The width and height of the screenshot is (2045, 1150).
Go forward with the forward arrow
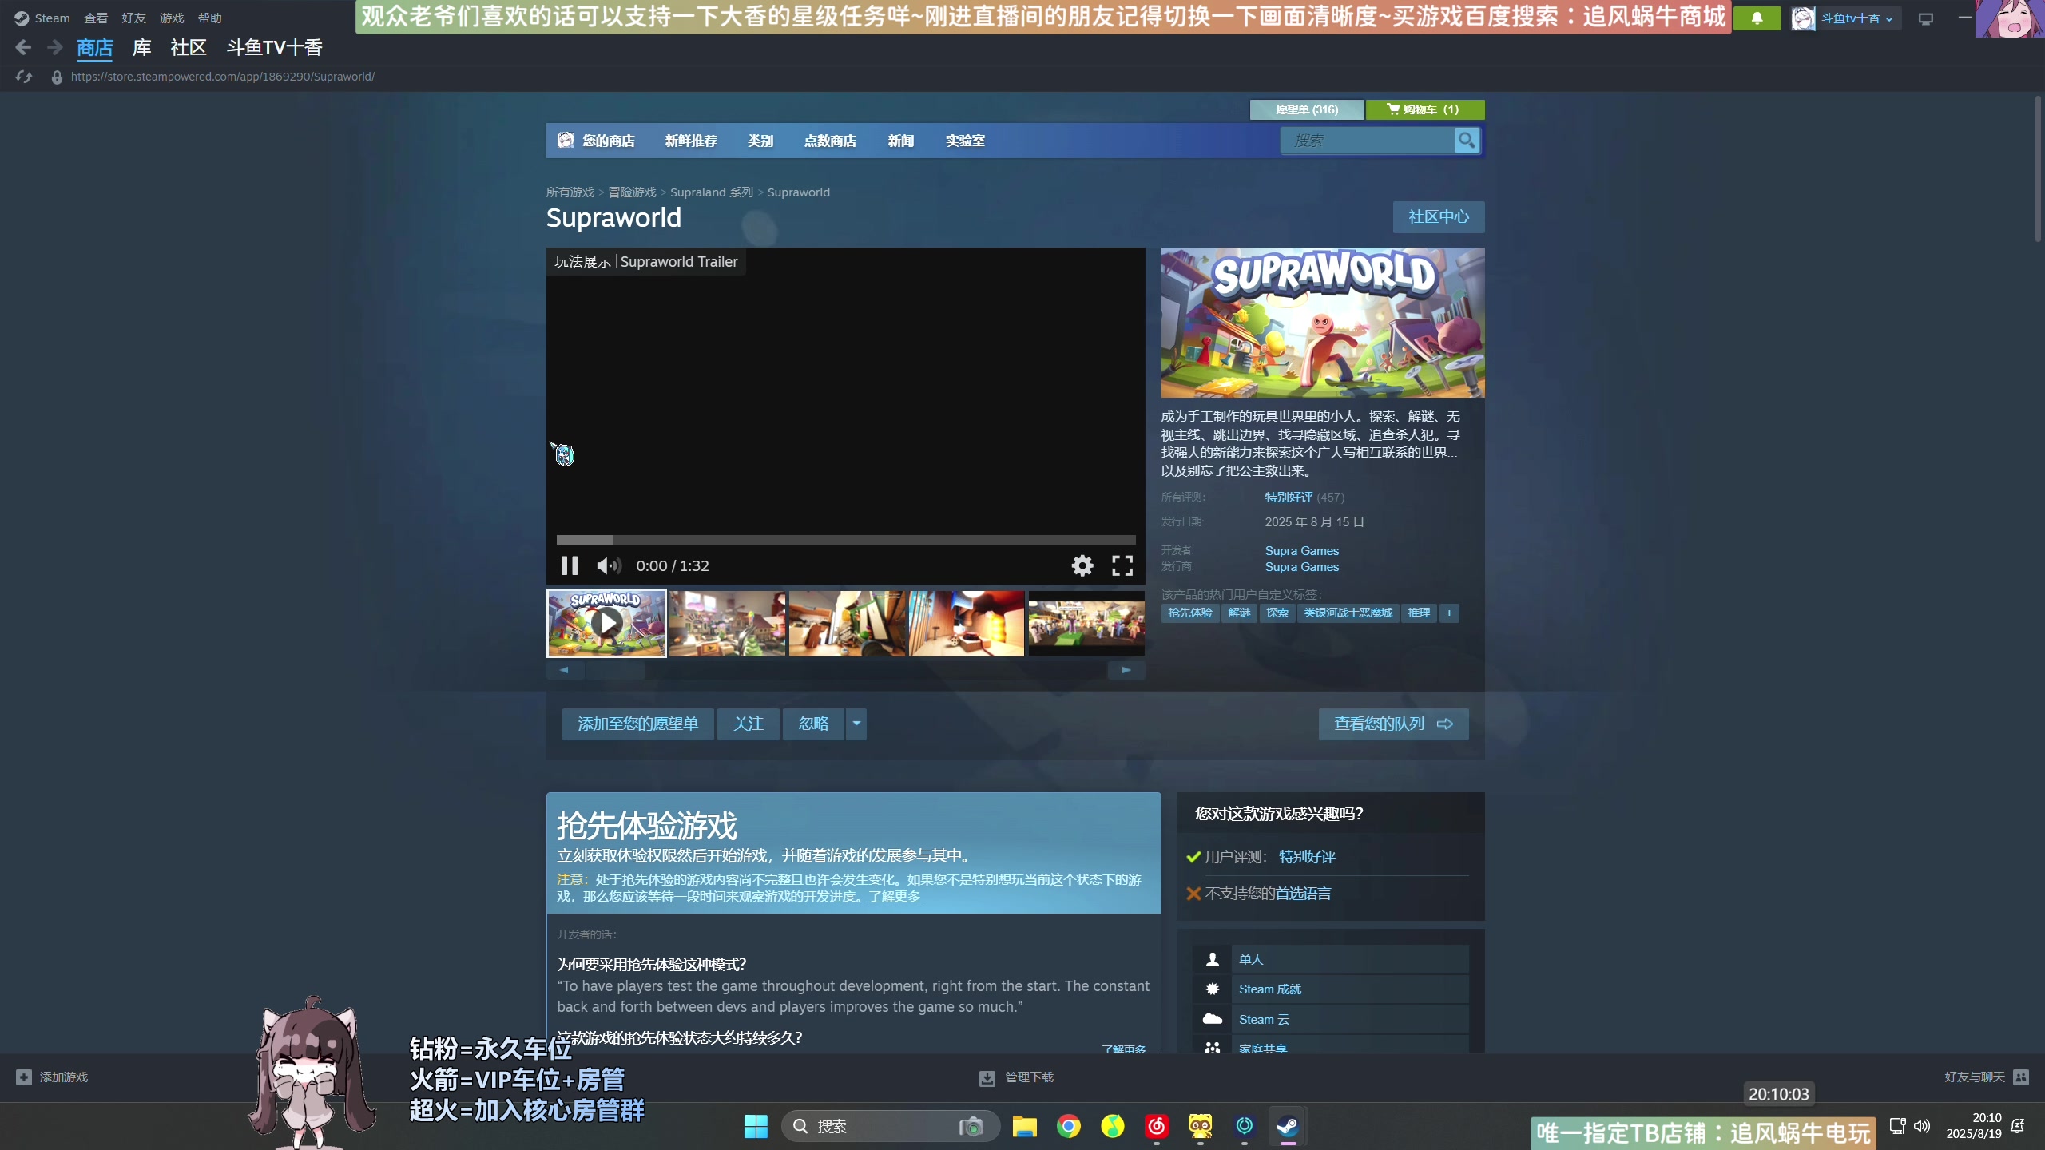pos(54,48)
